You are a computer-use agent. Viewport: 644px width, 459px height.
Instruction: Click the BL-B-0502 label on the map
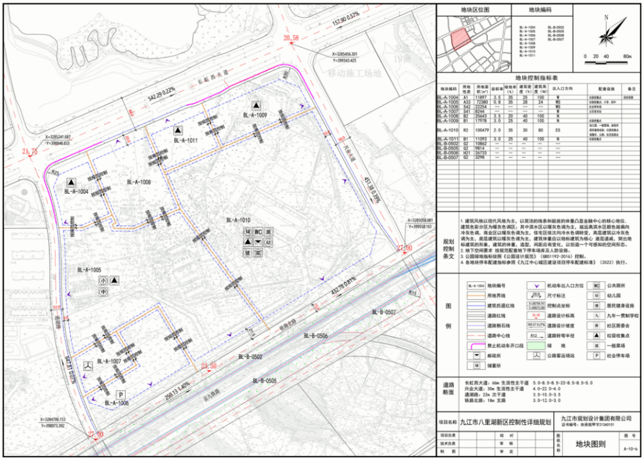click(250, 357)
